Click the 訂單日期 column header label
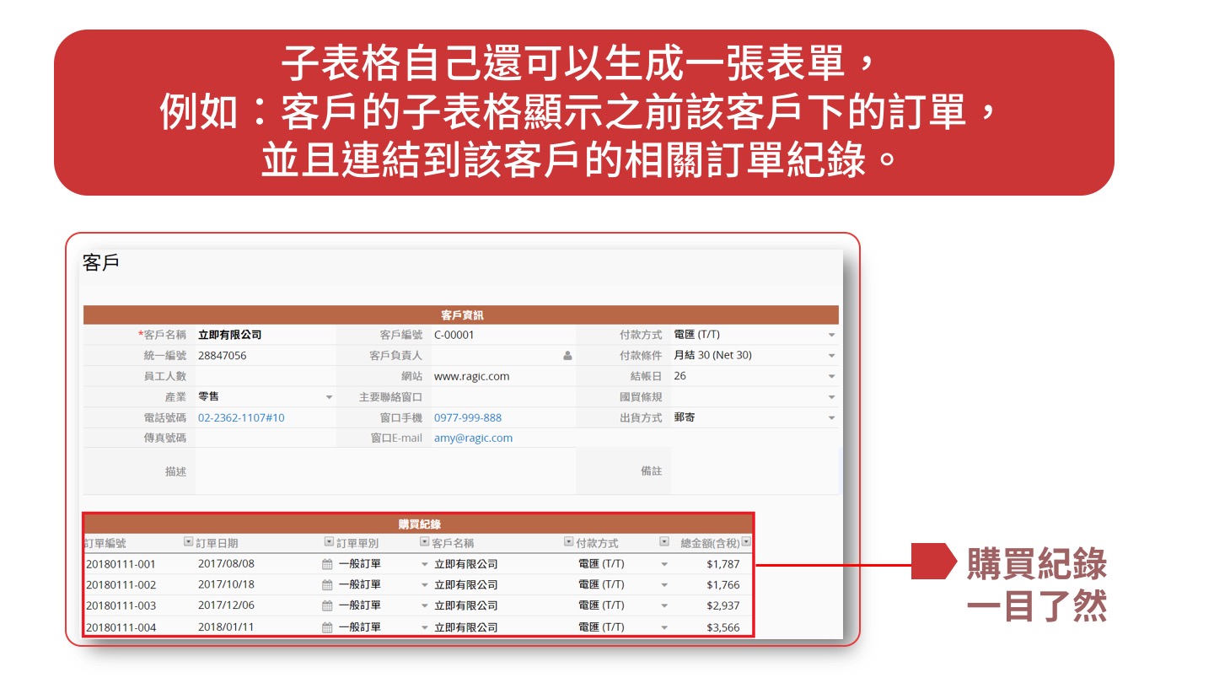The height and width of the screenshot is (683, 1214). tap(217, 543)
